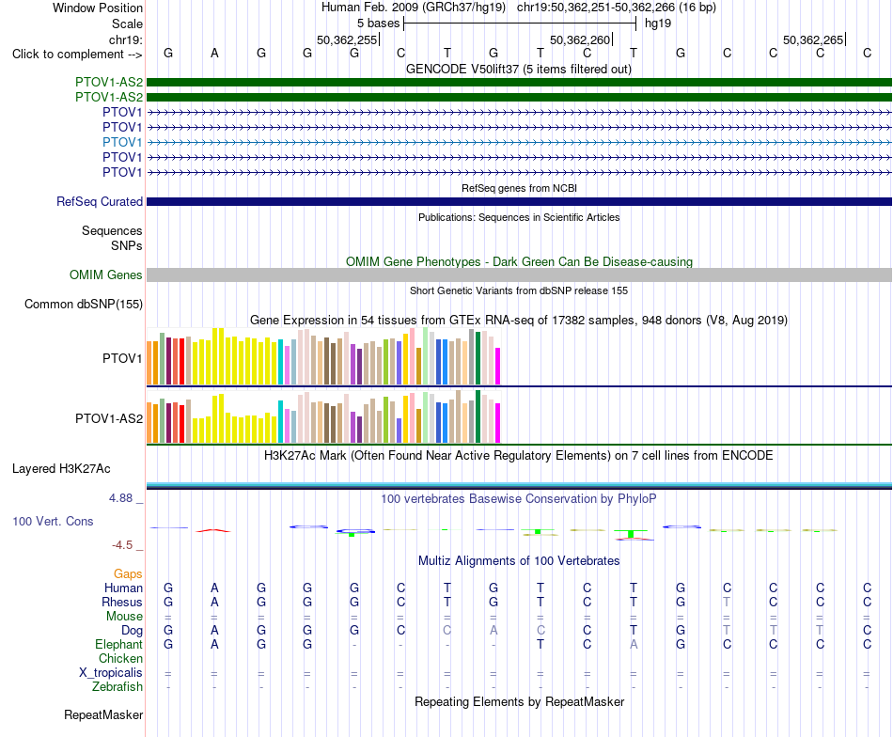Open 'RefSeq genes from NCBI' track title
Screen dimensions: 893x737
(519, 188)
